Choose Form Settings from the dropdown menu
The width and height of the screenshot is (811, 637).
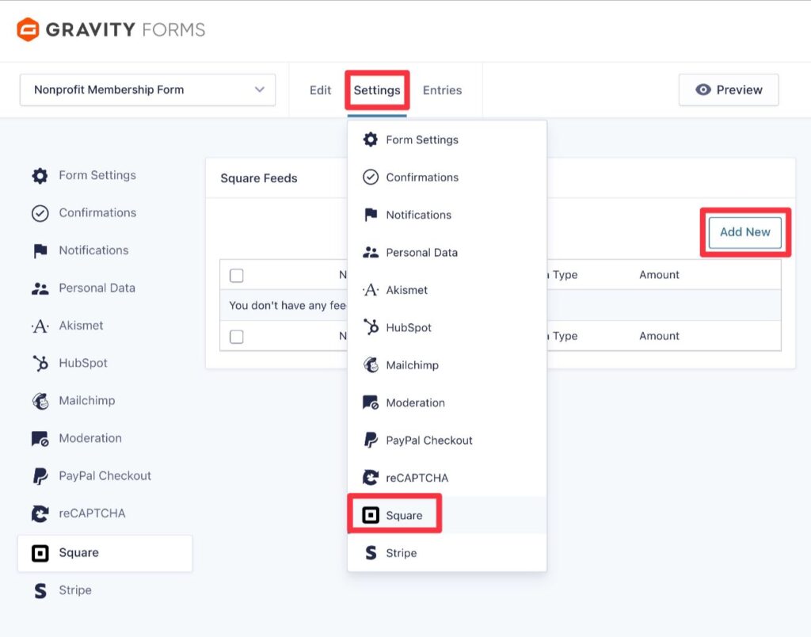(447, 139)
